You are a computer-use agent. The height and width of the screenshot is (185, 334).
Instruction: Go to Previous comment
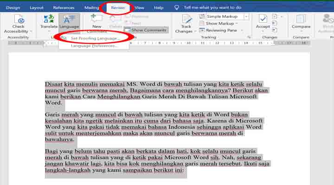click(x=137, y=16)
